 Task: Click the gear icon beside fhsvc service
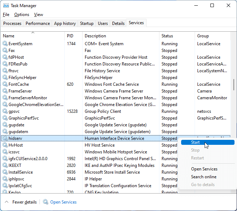[5, 70]
